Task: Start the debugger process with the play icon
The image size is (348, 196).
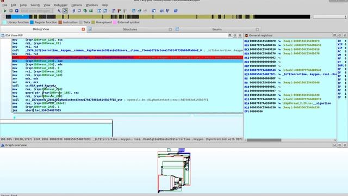Action: [x=5, y=11]
